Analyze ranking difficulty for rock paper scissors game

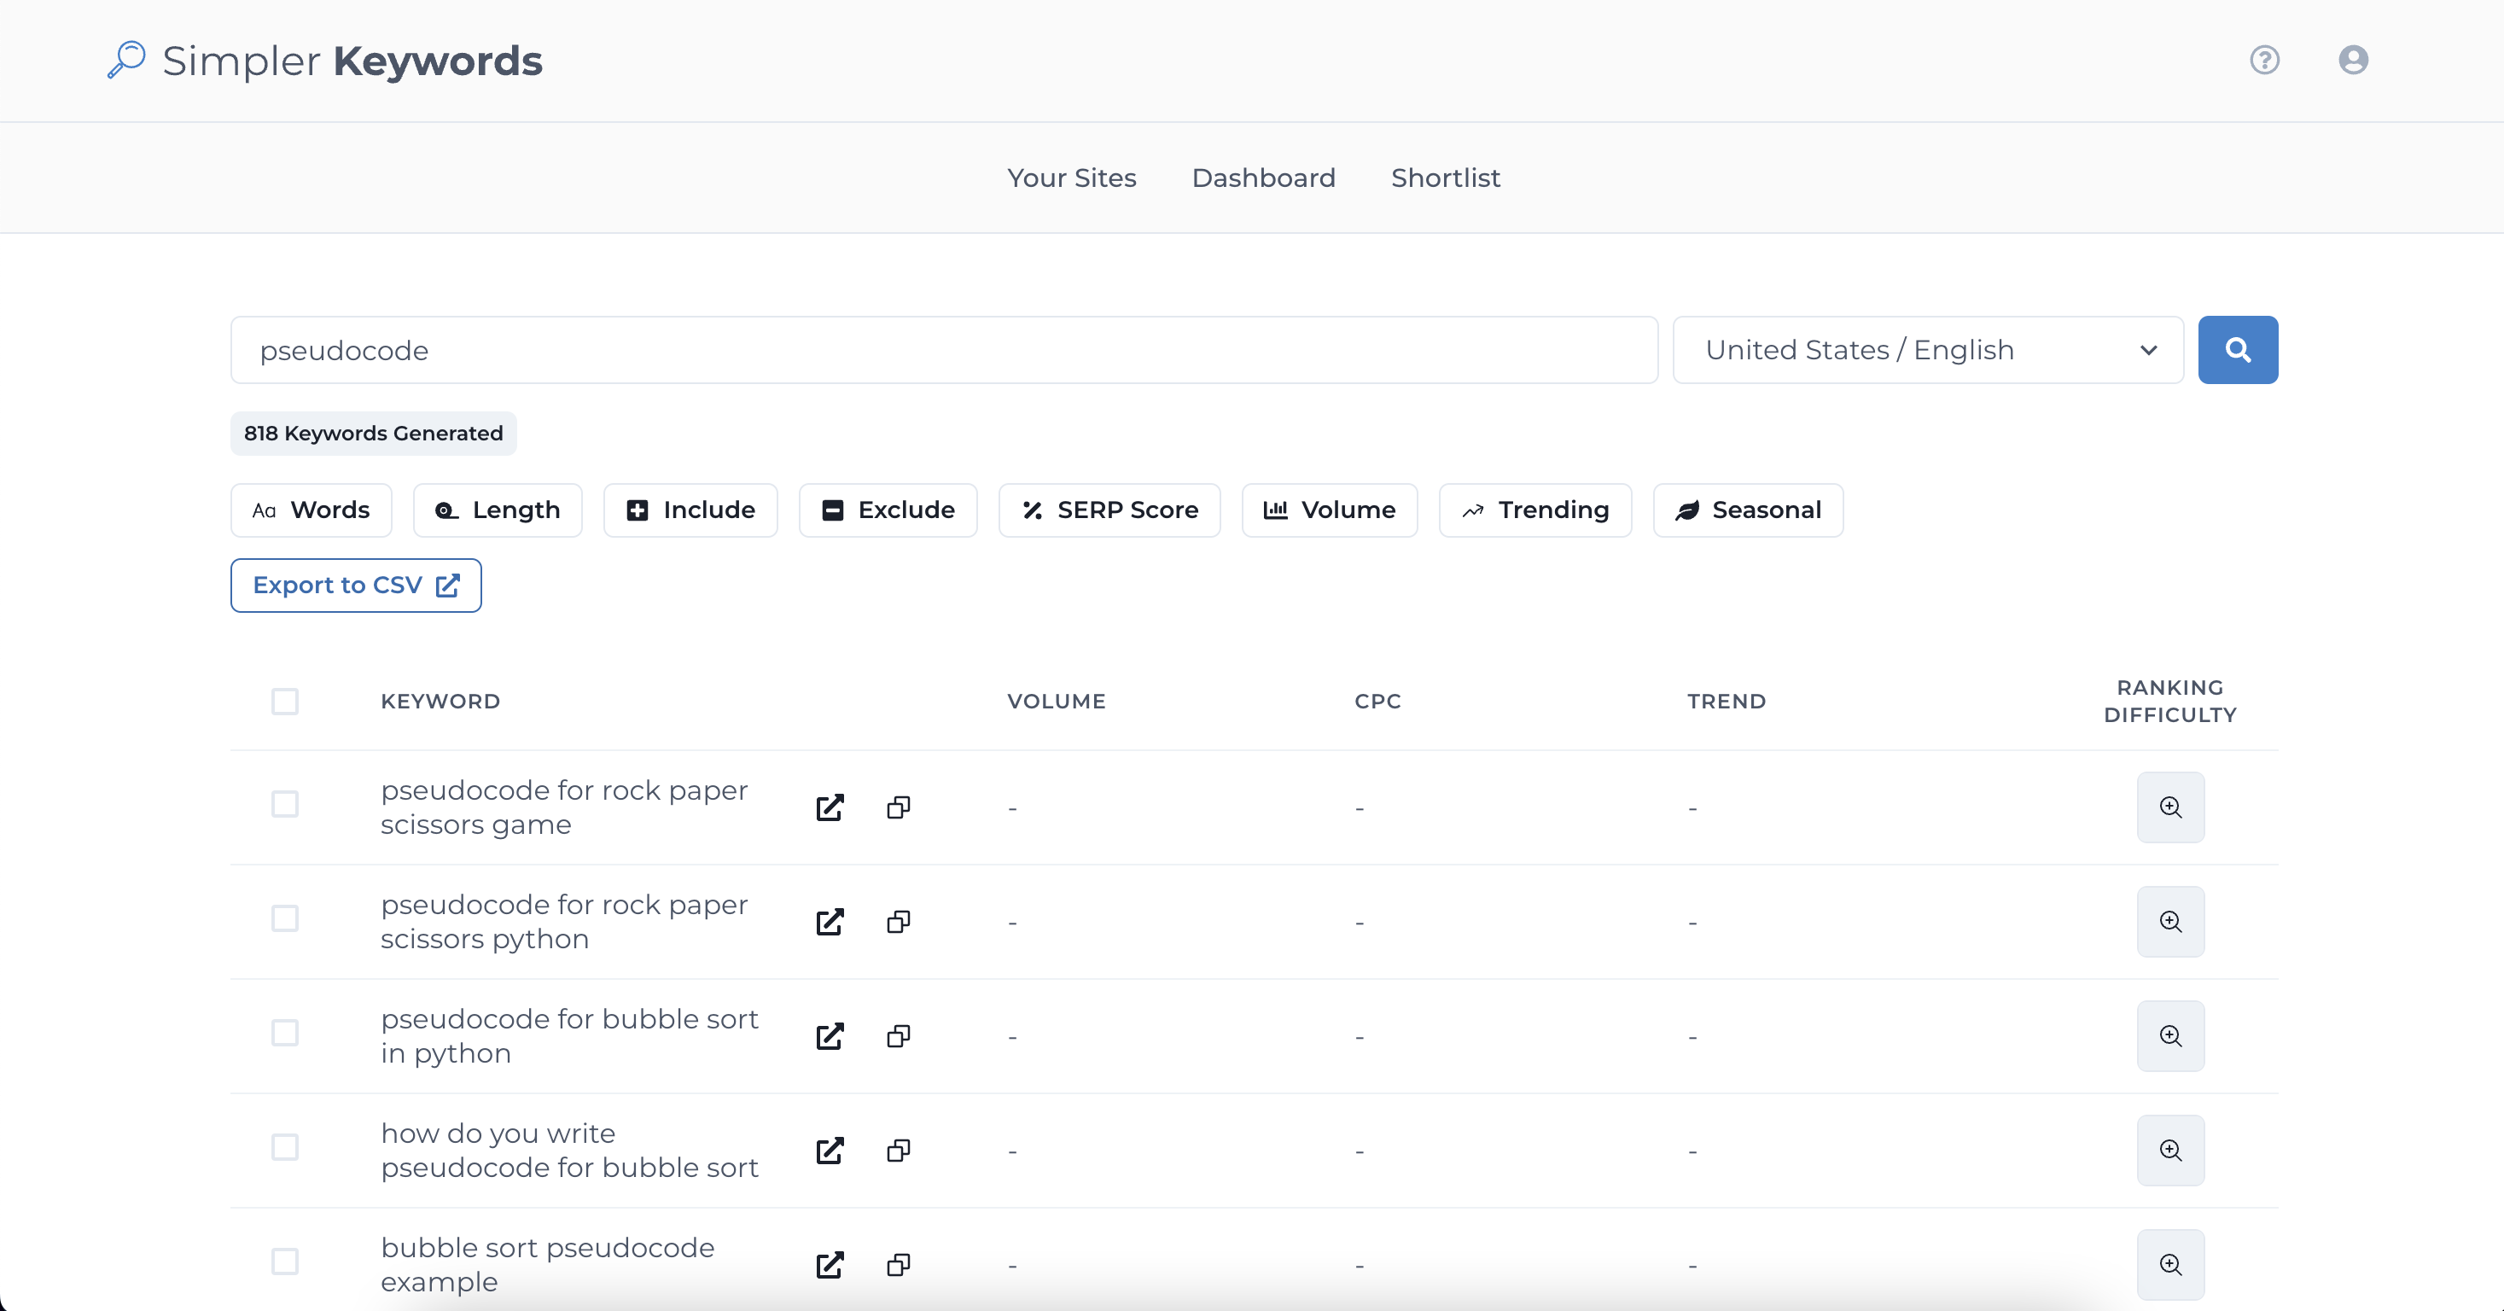pyautogui.click(x=2169, y=807)
